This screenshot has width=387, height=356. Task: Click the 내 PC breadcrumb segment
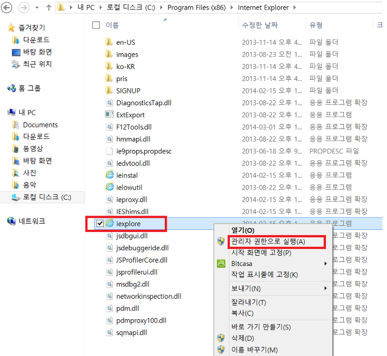point(86,8)
